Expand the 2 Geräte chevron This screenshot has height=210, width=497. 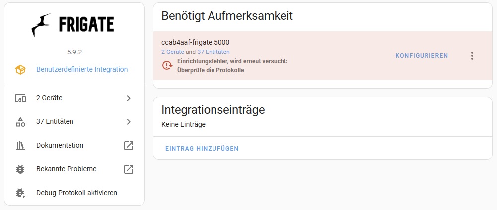[x=129, y=98]
